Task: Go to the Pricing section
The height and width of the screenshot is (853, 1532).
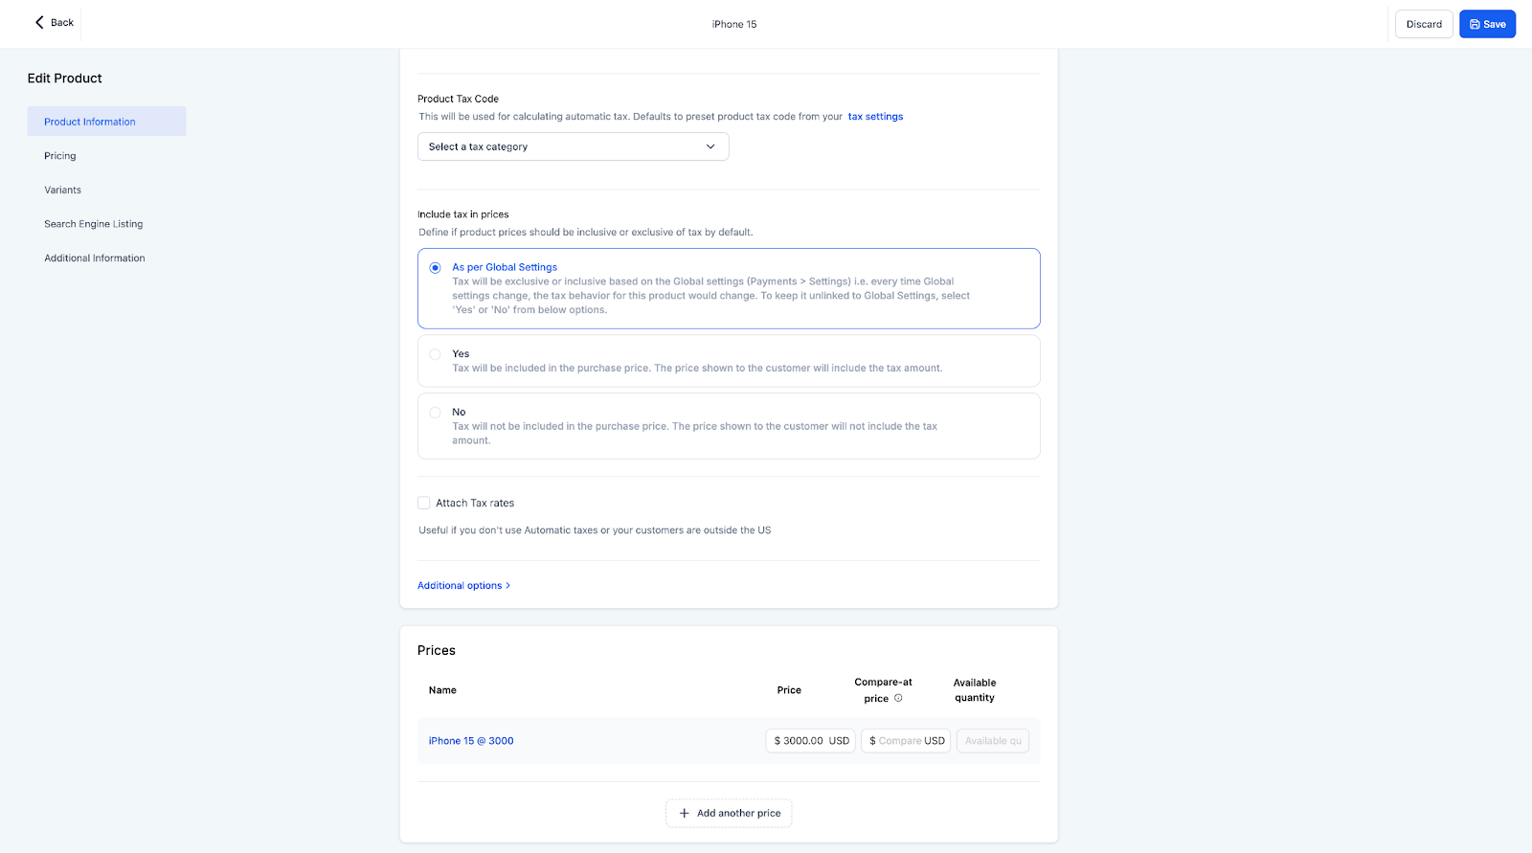Action: pos(60,156)
